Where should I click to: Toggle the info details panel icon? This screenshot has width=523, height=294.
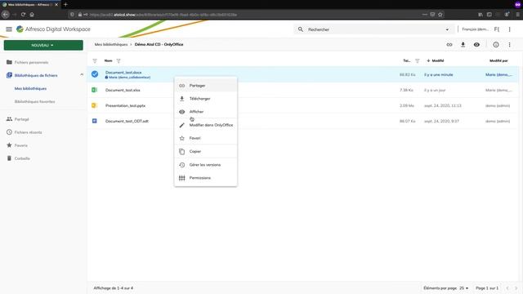coord(496,45)
